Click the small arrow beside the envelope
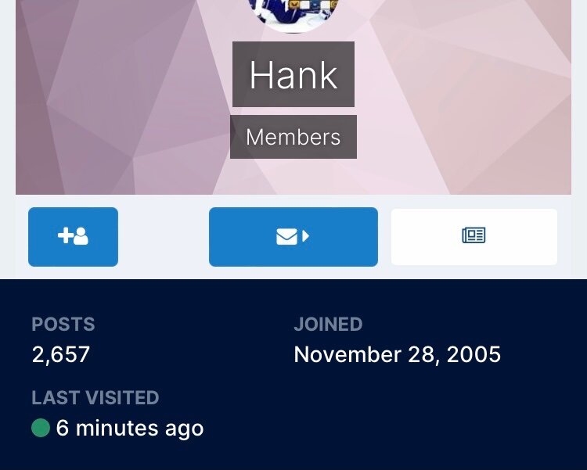 click(305, 236)
